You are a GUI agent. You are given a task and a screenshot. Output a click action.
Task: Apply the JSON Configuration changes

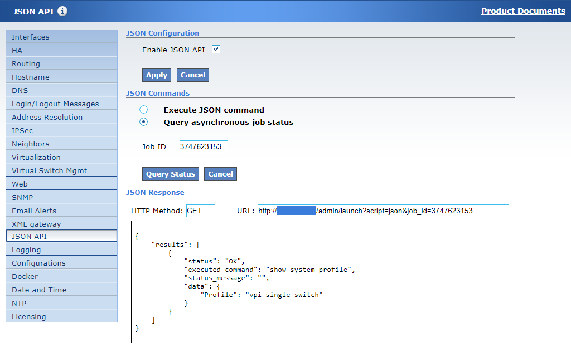coord(156,75)
